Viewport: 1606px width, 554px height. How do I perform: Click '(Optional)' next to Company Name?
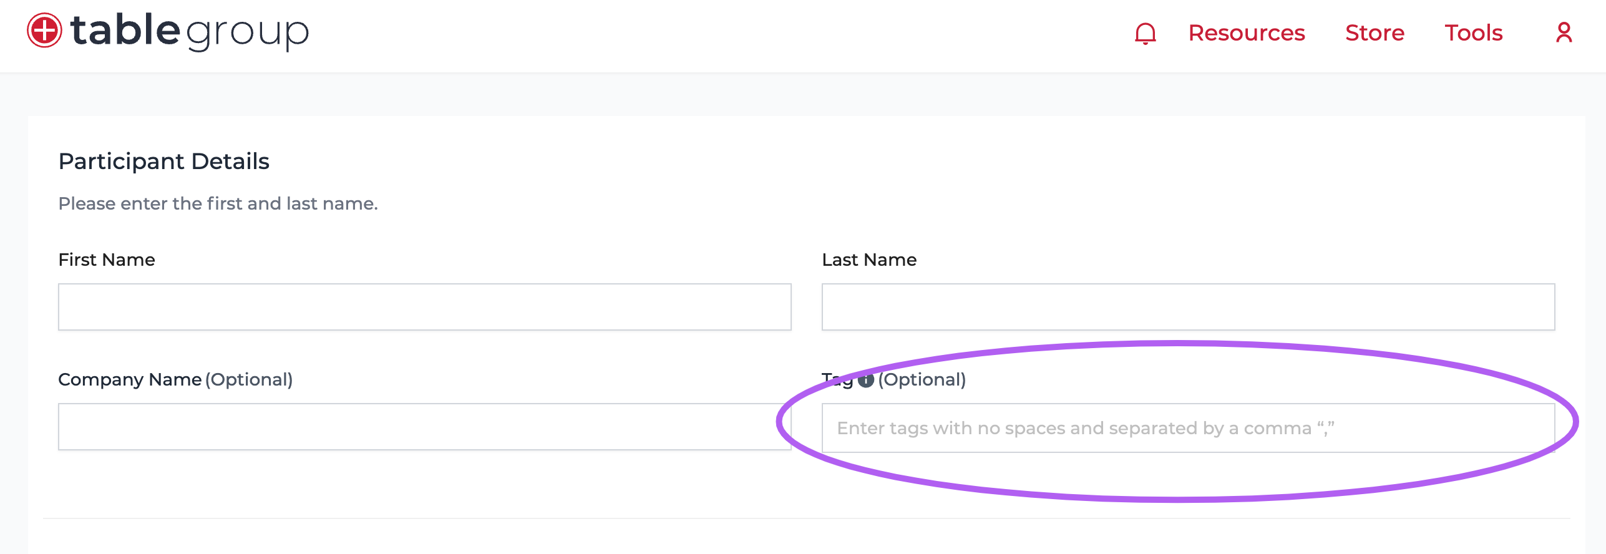[x=249, y=379]
